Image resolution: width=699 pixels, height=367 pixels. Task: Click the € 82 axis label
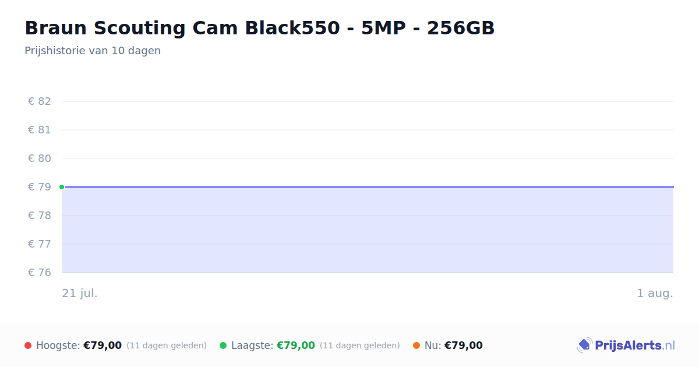point(40,101)
